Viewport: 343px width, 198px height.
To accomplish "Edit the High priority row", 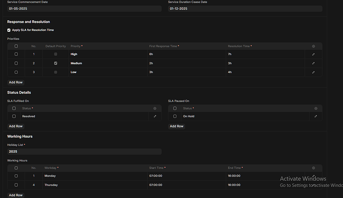I will 313,54.
